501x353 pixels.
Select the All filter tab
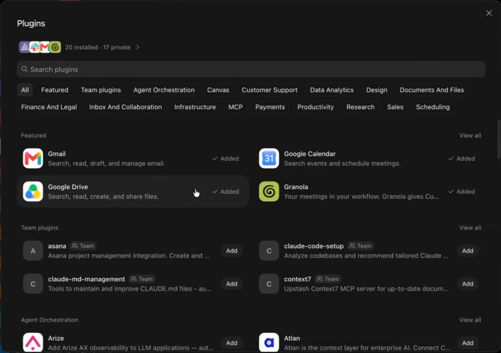(25, 90)
